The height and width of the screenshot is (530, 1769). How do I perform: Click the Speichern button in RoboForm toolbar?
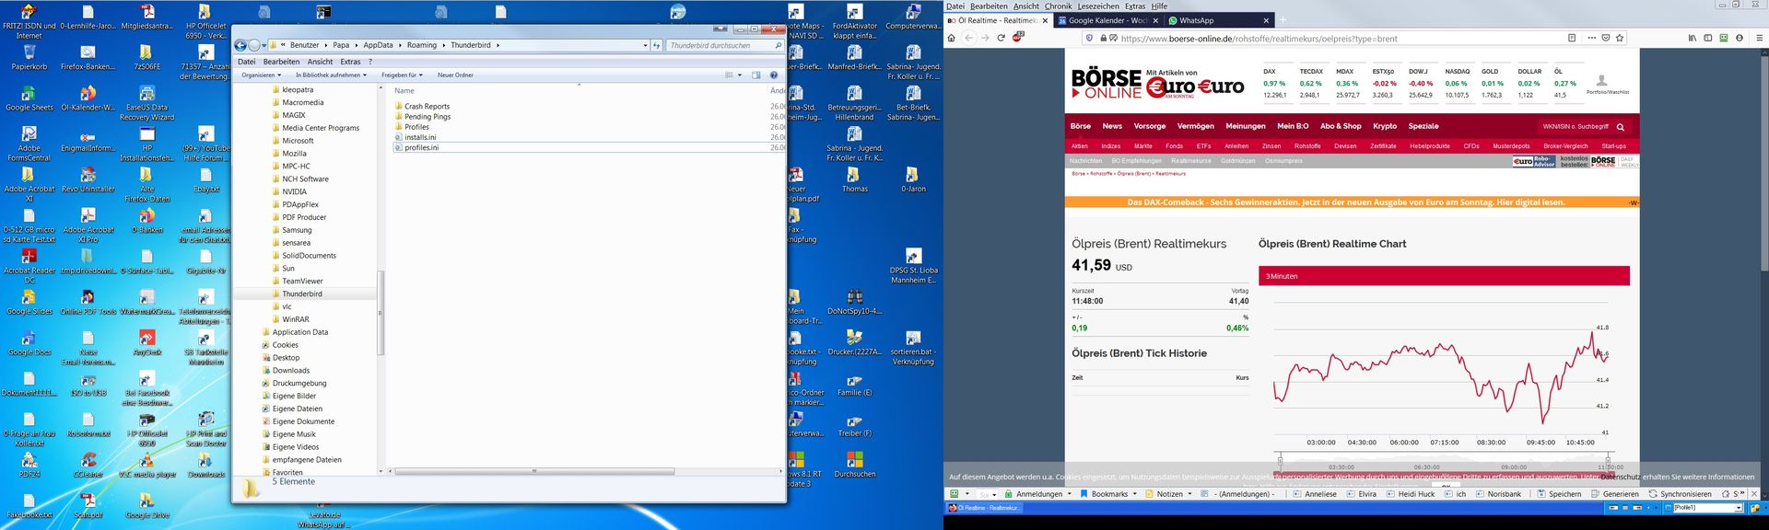1559,494
